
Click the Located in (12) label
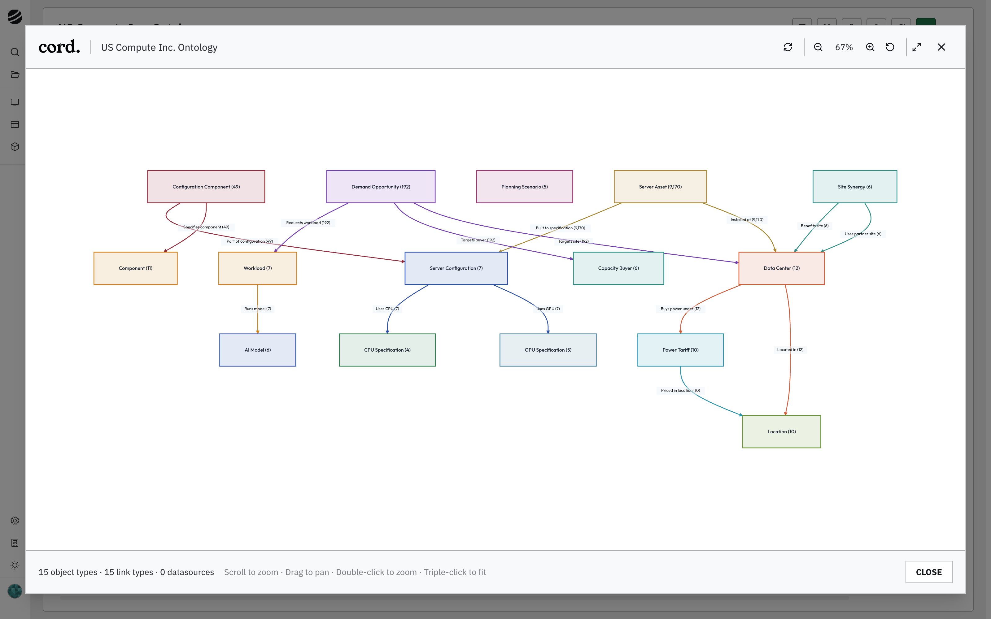[x=790, y=350]
